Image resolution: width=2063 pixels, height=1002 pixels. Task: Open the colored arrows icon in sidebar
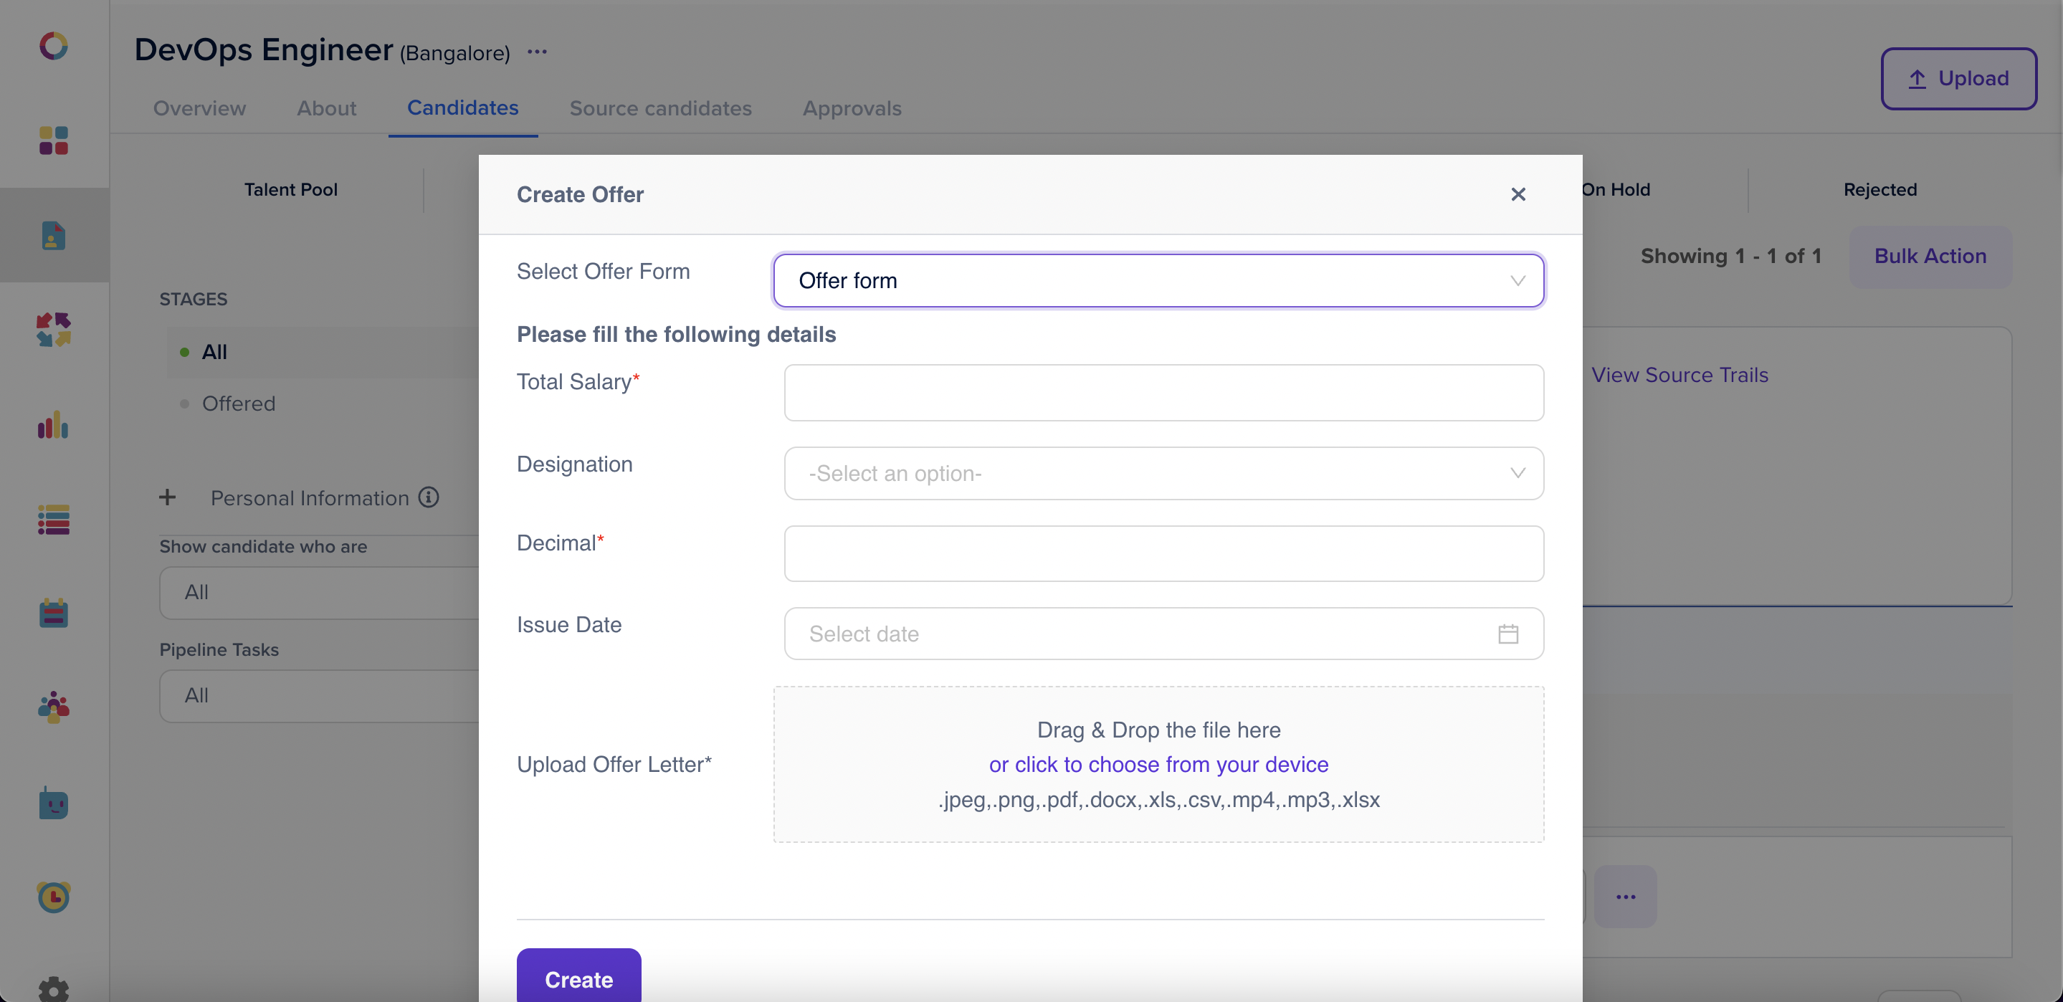pyautogui.click(x=54, y=329)
